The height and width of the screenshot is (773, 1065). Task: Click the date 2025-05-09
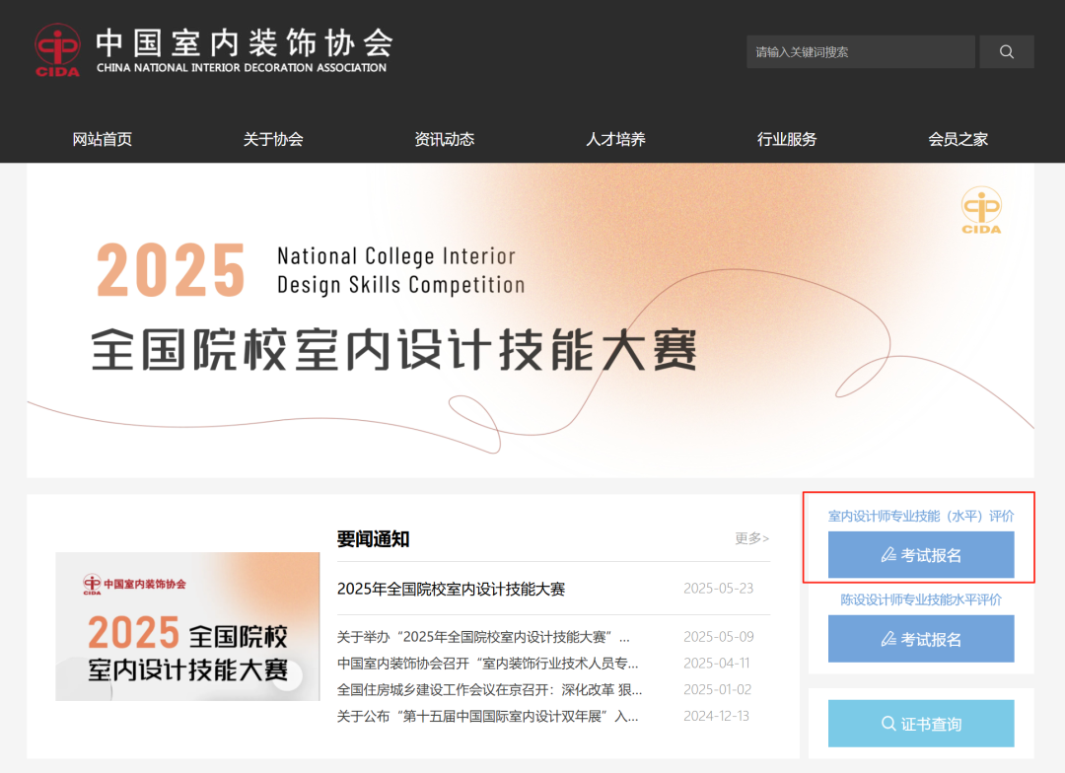(x=719, y=637)
